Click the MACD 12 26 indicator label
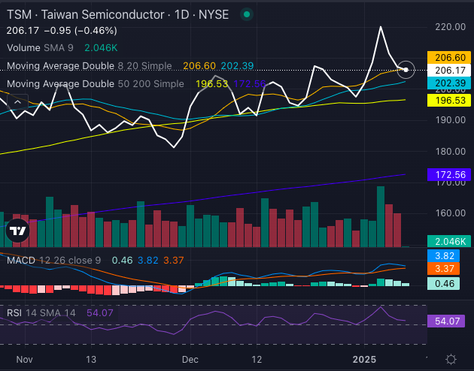 click(54, 260)
